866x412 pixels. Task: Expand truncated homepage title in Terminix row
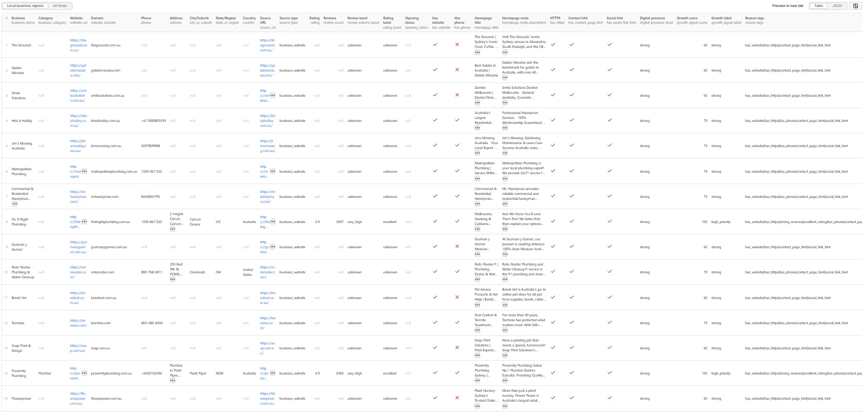[477, 330]
